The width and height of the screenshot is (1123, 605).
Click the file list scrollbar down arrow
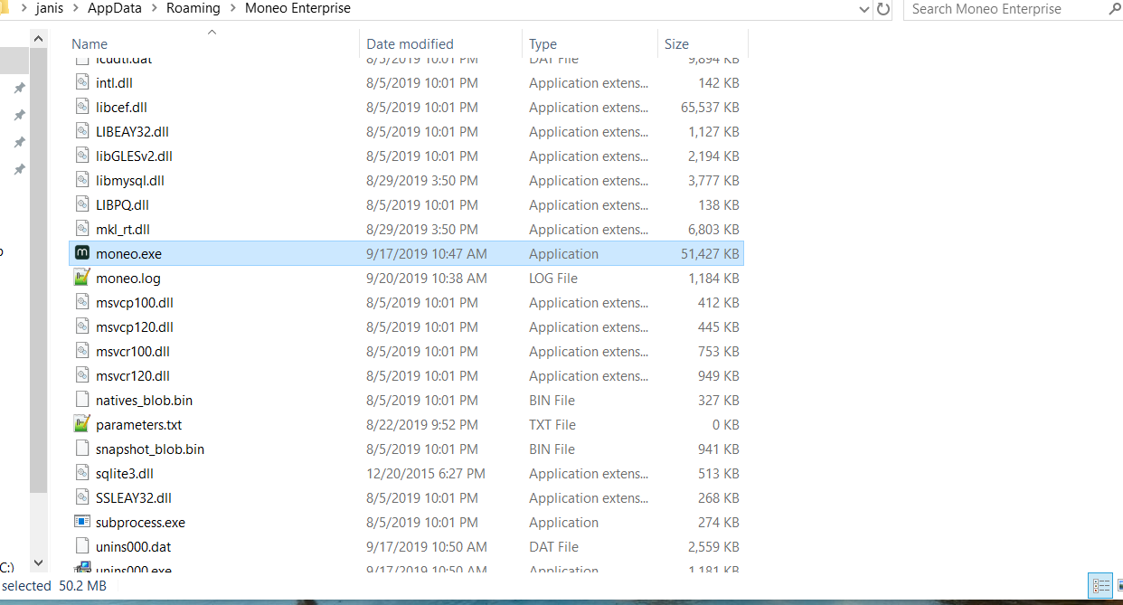38,562
